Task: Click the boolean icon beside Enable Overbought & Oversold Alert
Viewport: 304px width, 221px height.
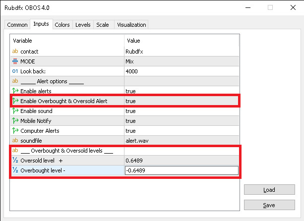Action: [x=15, y=101]
